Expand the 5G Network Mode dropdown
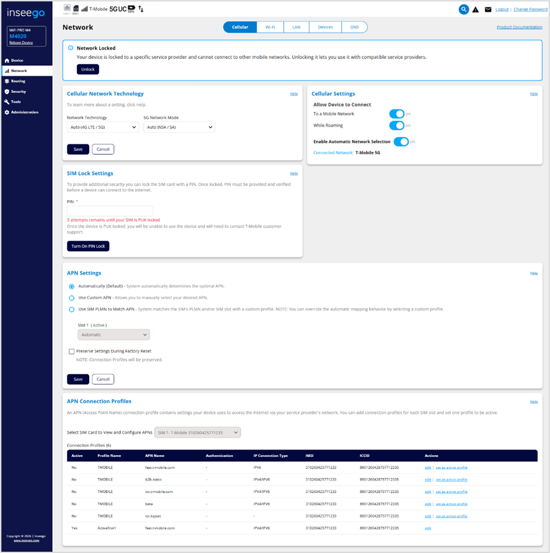This screenshot has width=550, height=553. (179, 127)
